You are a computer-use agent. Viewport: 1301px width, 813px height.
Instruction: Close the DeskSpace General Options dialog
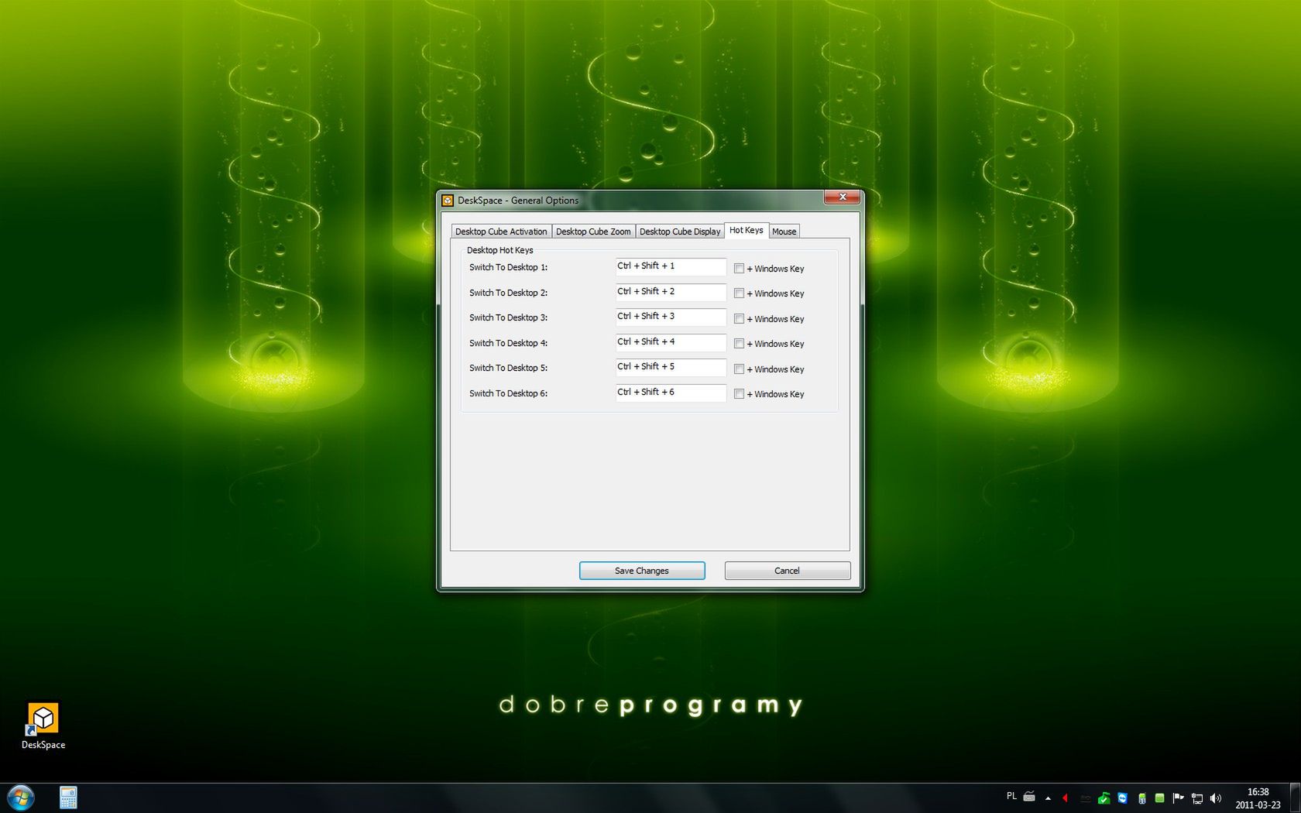842,197
